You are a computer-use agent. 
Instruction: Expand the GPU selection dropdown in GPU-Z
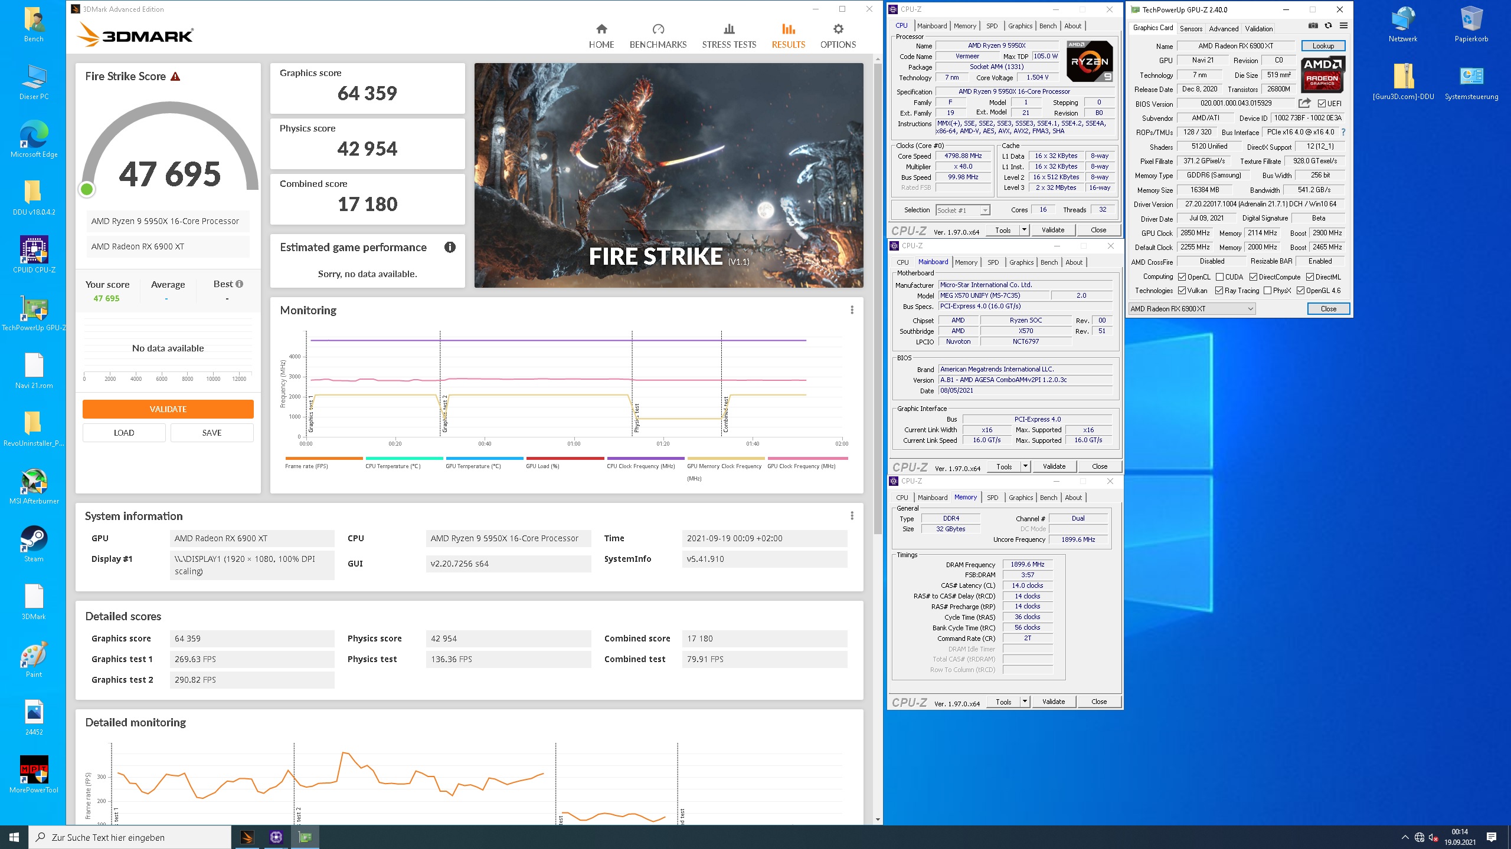tap(1192, 309)
